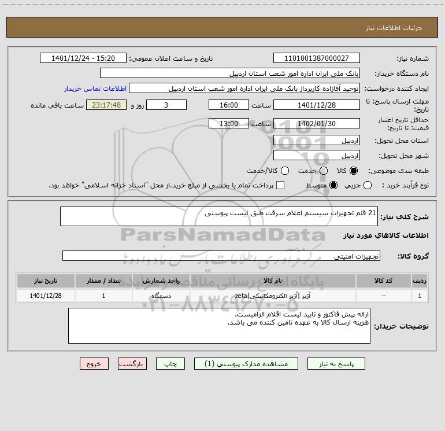445x431 pixels.
Task: Click the buyer organization name field
Action: click(230, 73)
